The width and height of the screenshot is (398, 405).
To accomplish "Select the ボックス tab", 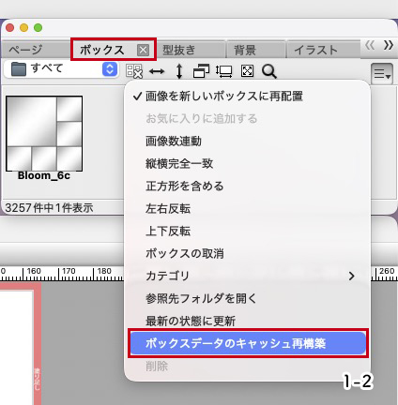I will coord(102,50).
